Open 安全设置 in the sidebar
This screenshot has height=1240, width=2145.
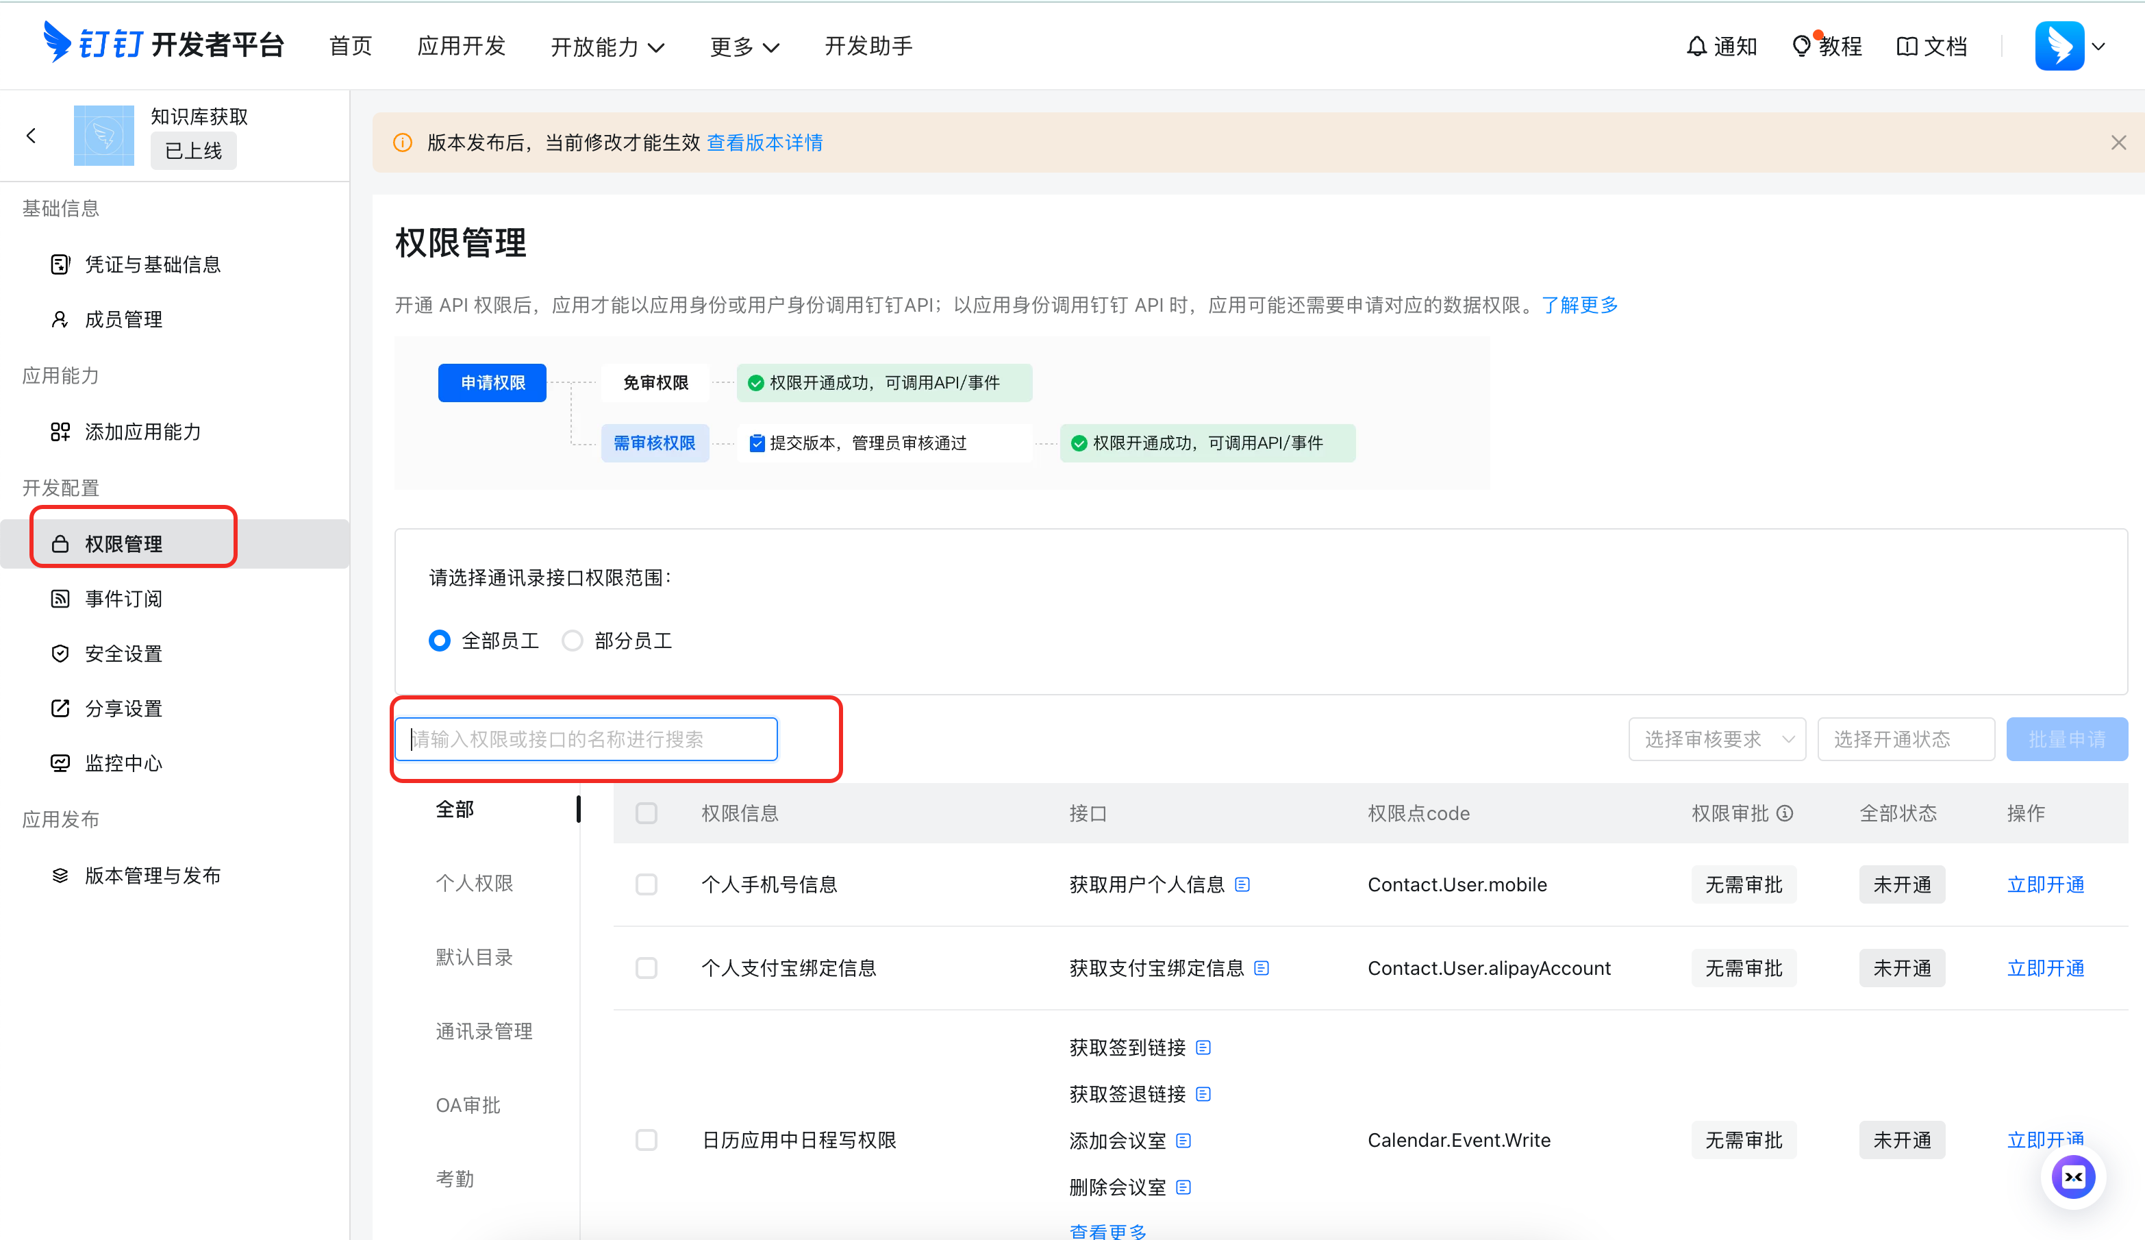[122, 653]
